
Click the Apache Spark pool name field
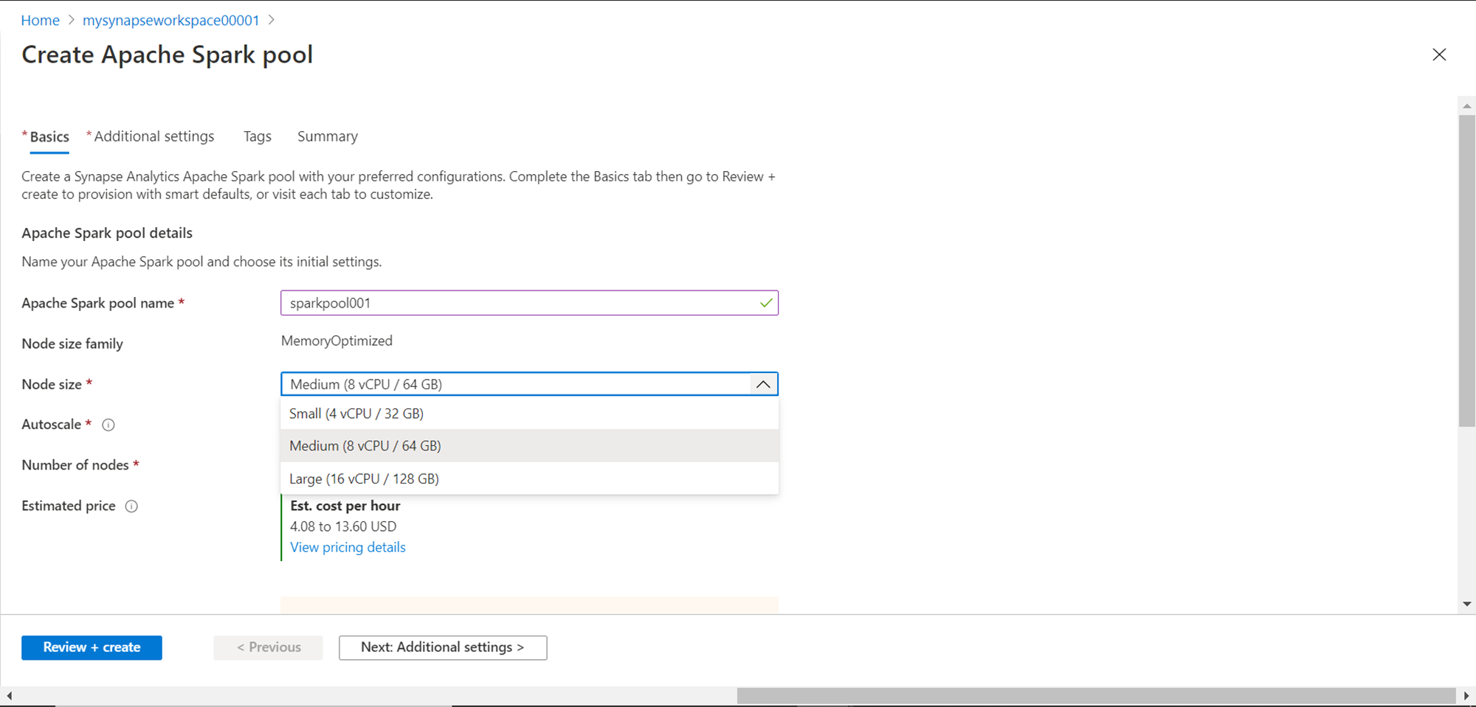[x=529, y=303]
